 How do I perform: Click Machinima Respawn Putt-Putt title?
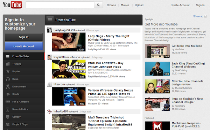tap(187, 125)
